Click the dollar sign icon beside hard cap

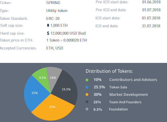point(48,33)
